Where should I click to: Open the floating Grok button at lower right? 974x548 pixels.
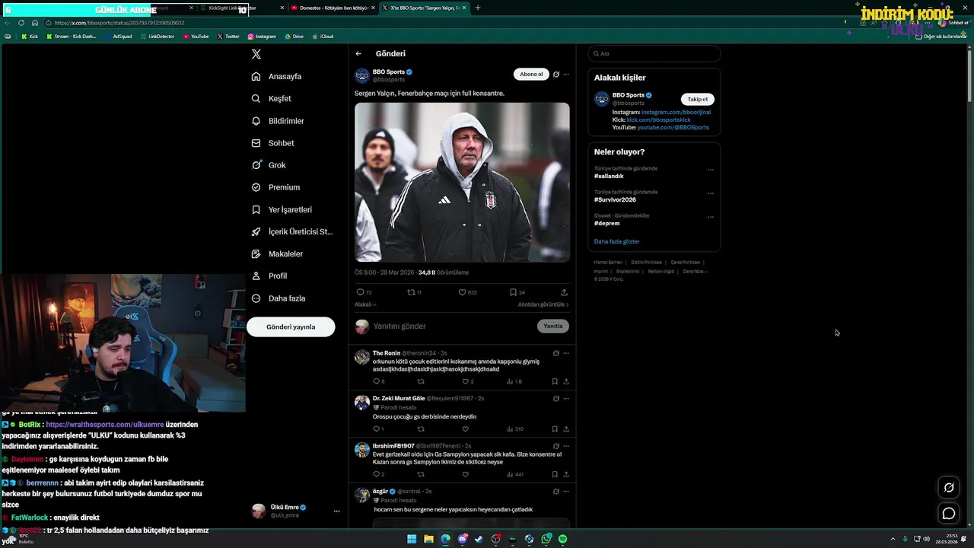[949, 488]
